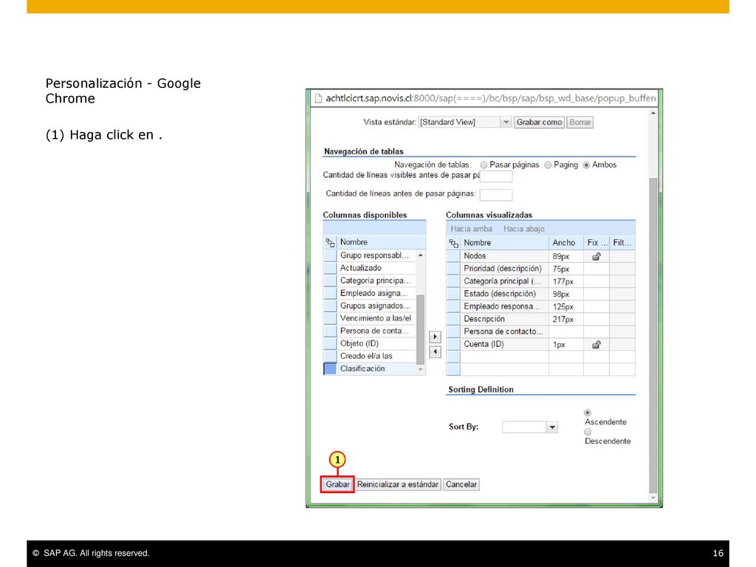This screenshot has height=567, width=756.
Task: Choose Ascendente sort order
Action: (x=587, y=413)
